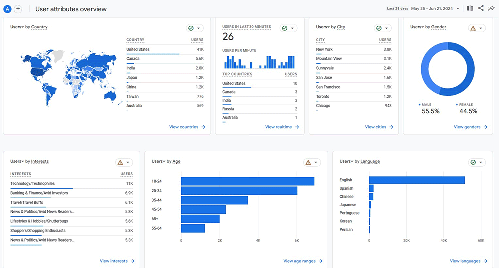Click the plus add comparison icon
The height and width of the screenshot is (268, 499).
(x=18, y=9)
